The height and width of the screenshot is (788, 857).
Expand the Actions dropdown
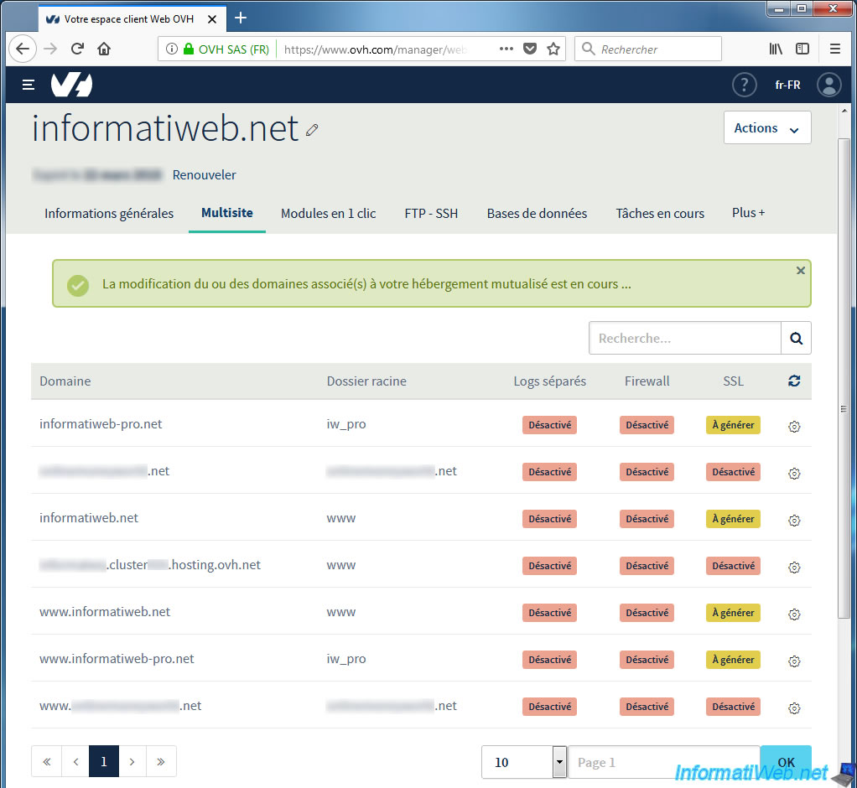[x=766, y=128]
